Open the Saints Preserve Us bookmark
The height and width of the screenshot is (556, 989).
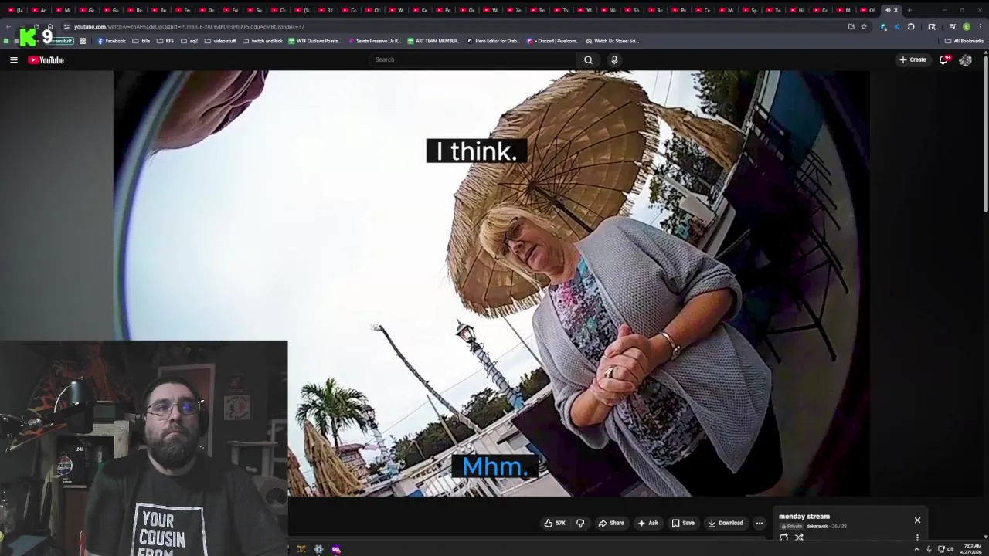coord(375,41)
